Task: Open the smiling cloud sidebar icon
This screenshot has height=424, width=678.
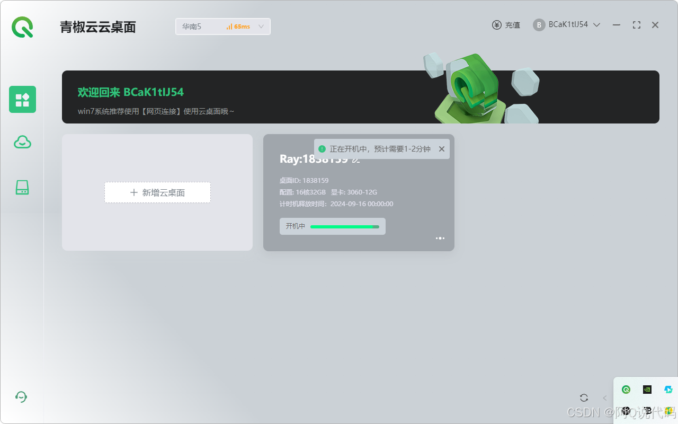Action: 22,142
